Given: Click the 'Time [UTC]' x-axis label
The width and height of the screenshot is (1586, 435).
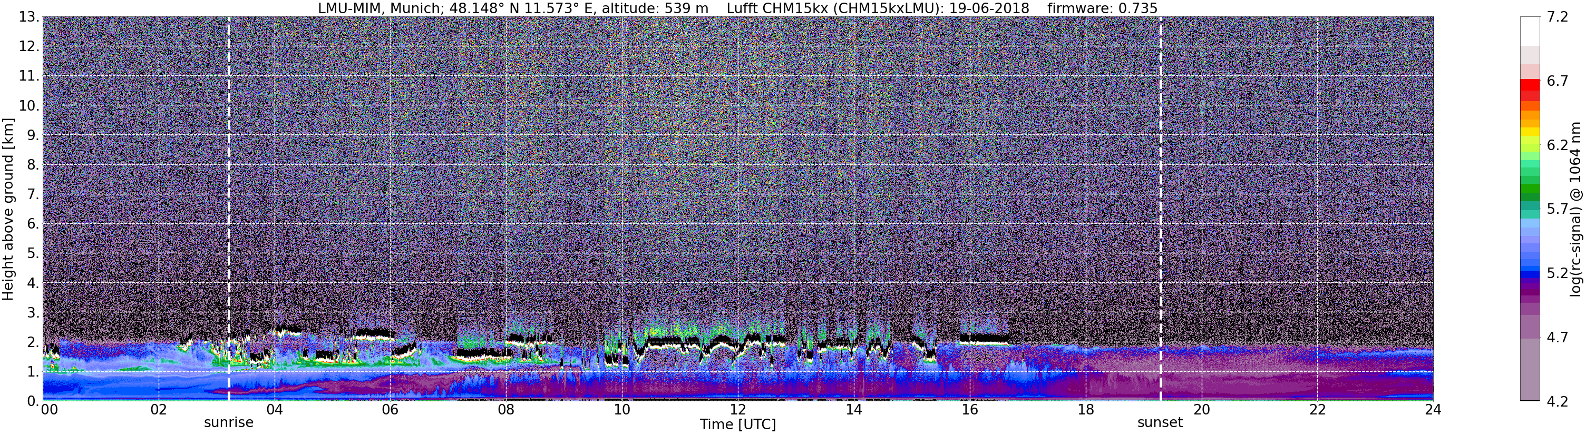Looking at the screenshot, I should 737,424.
